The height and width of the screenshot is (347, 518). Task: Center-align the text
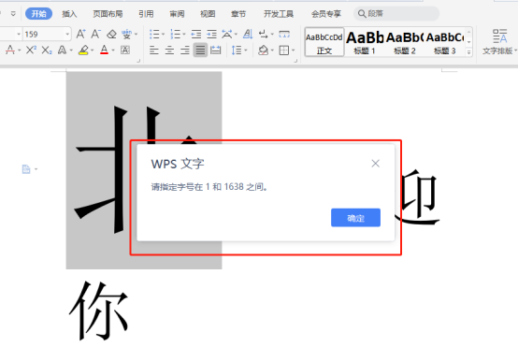click(x=169, y=51)
